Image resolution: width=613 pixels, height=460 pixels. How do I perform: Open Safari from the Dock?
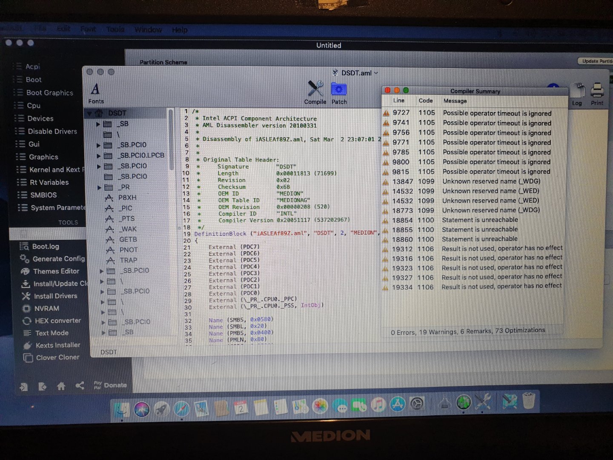pos(182,409)
